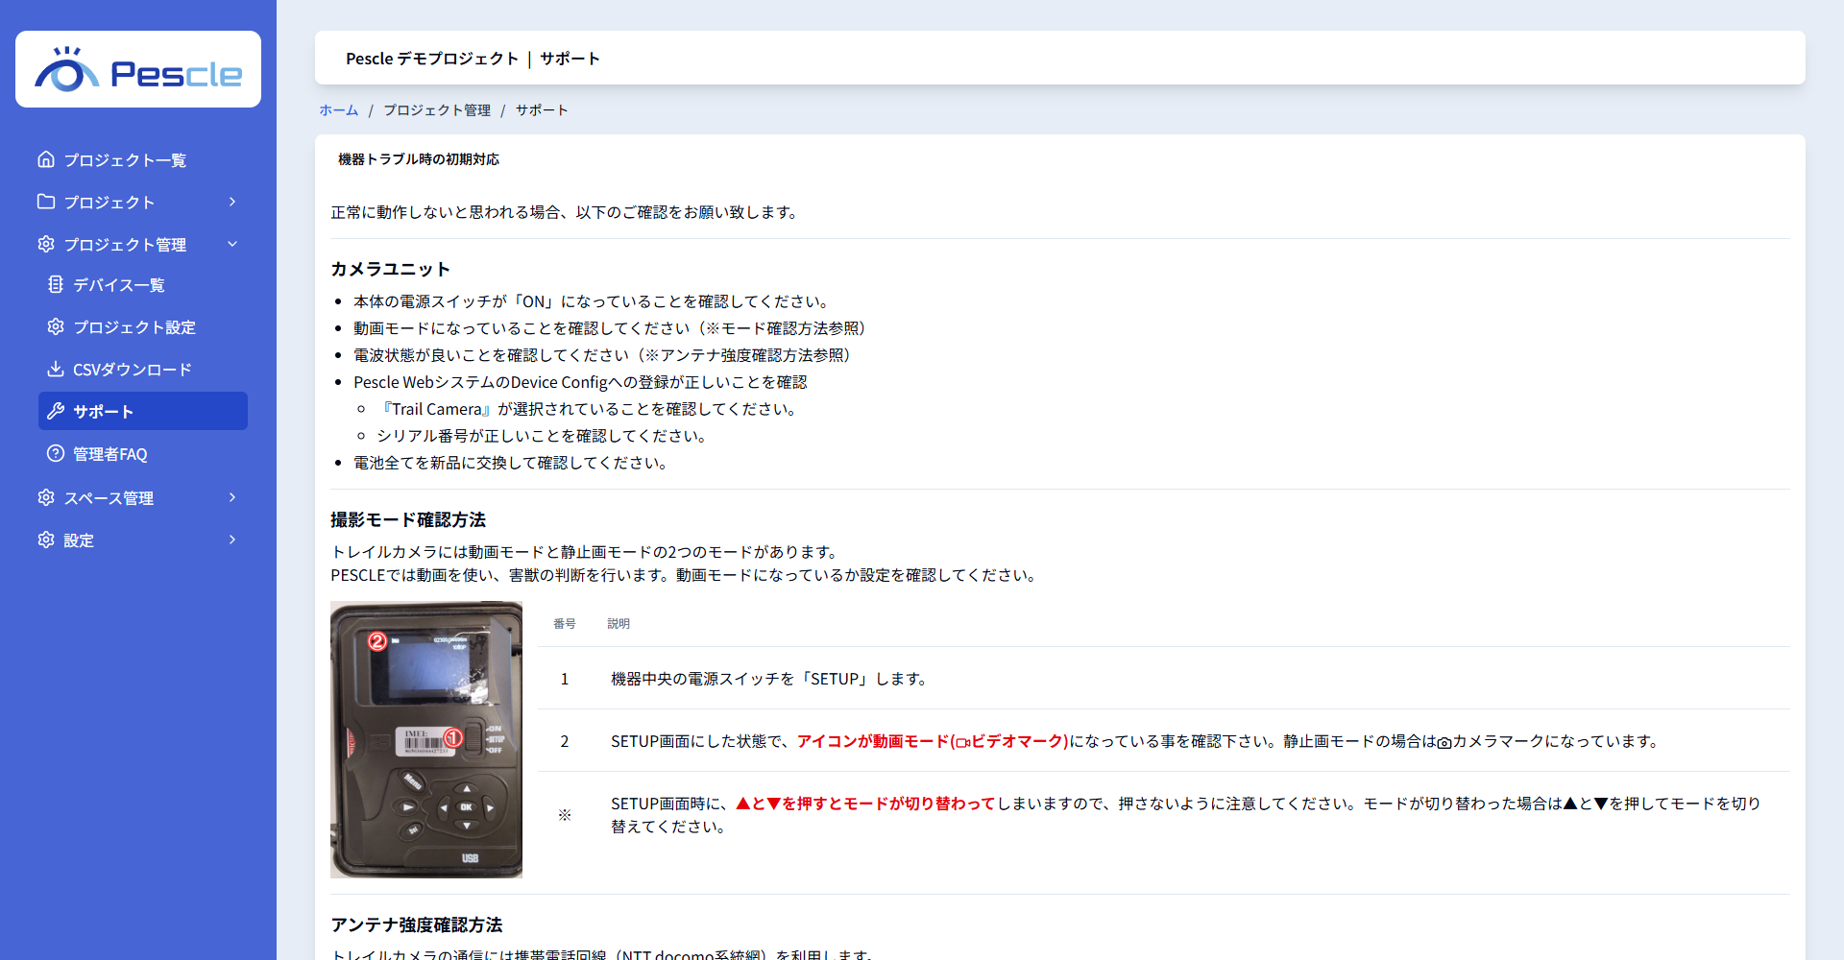Click the bullet 『Trail Camera』が選択されていること

click(589, 409)
